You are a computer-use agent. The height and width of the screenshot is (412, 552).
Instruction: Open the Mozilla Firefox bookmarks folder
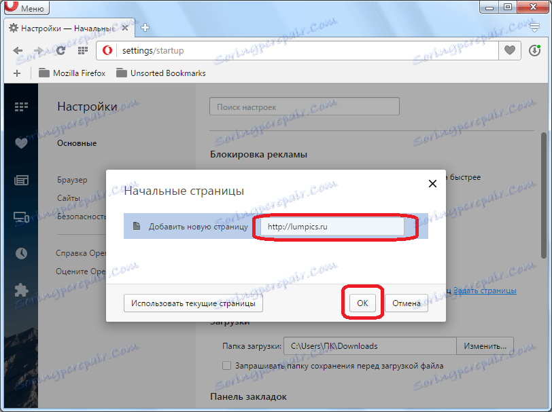click(x=72, y=73)
